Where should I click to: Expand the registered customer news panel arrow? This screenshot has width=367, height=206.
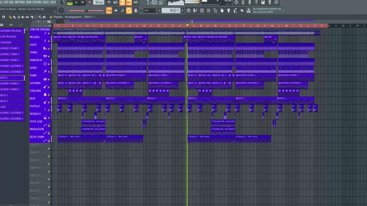(284, 11)
